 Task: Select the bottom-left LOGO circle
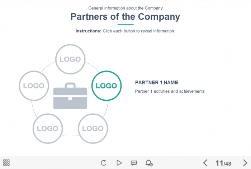(x=48, y=128)
